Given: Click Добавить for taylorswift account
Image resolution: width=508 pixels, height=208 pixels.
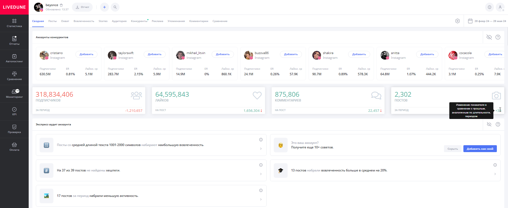Looking at the screenshot, I should 155,54.
